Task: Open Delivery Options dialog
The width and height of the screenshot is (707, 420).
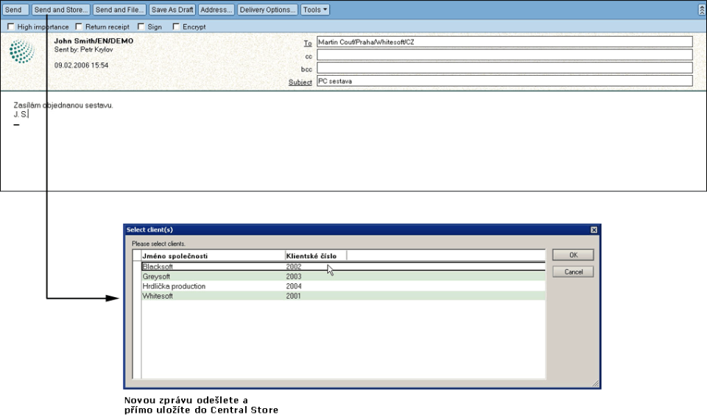Action: pos(267,10)
